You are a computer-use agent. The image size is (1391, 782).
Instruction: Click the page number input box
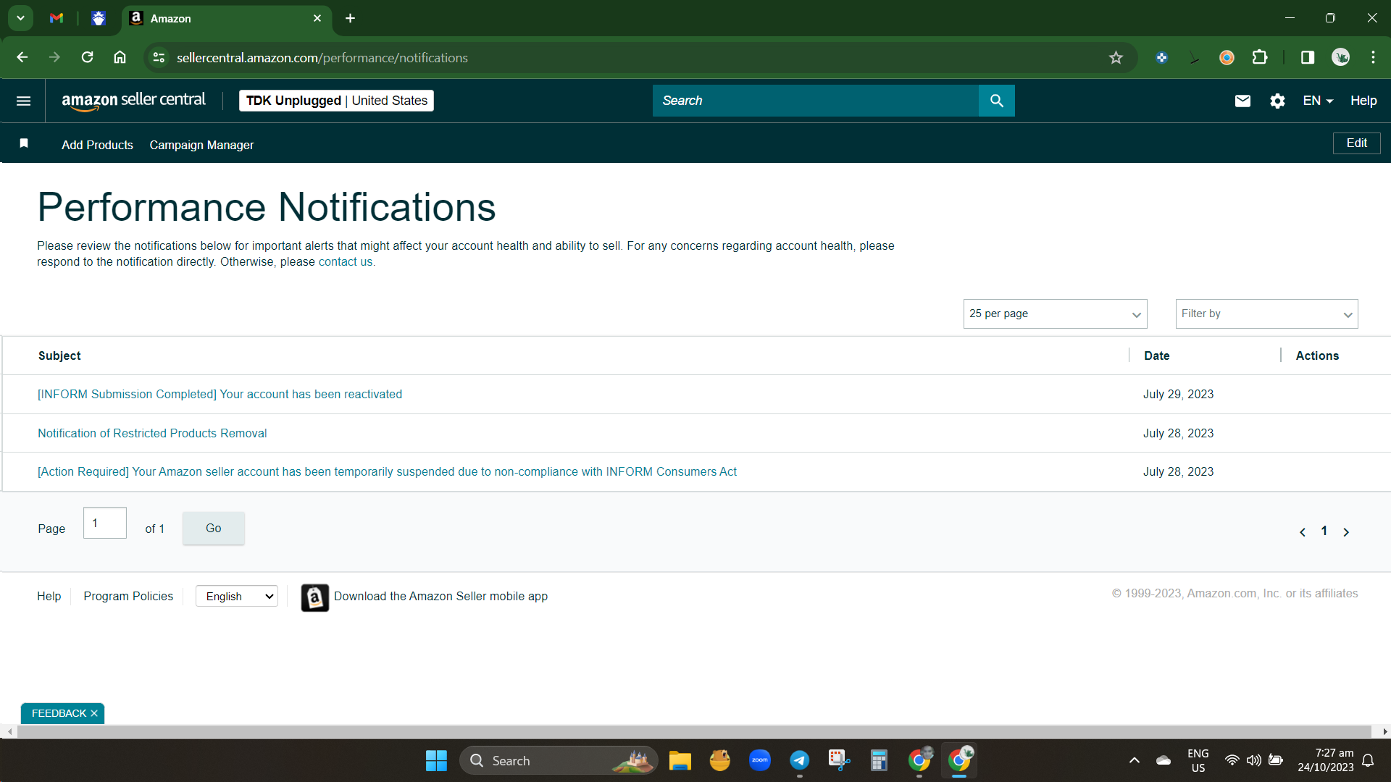105,524
